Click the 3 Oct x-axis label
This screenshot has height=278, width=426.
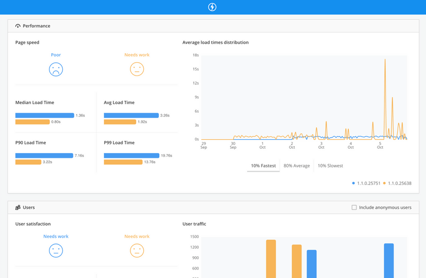[321, 145]
